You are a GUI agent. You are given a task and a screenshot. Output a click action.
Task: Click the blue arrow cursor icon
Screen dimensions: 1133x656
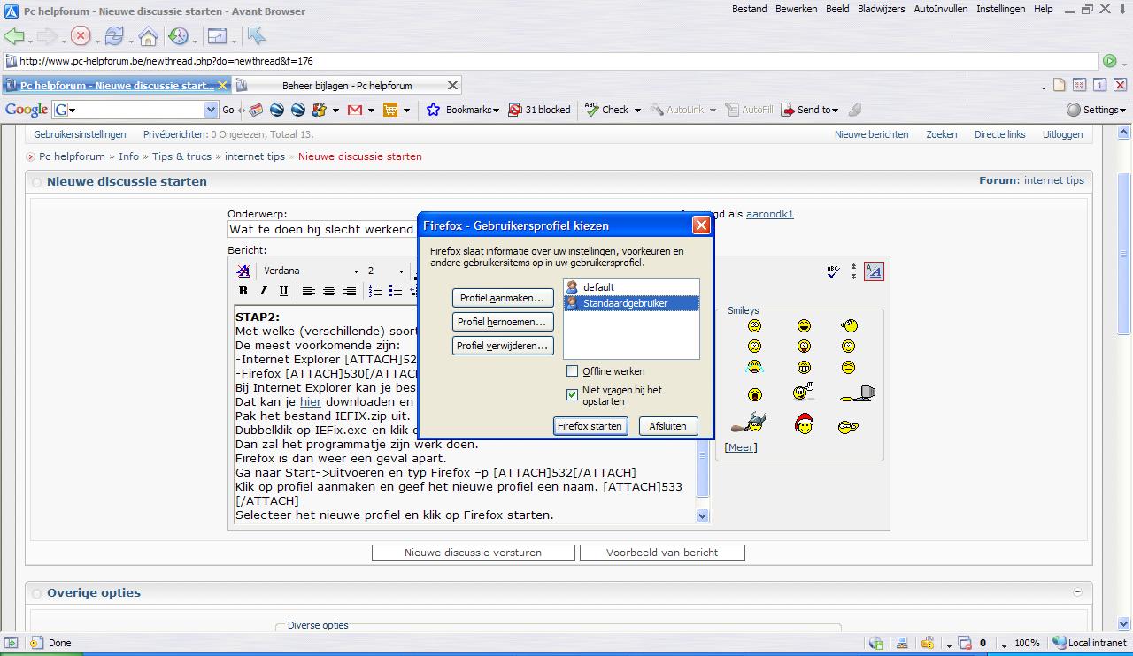point(257,36)
